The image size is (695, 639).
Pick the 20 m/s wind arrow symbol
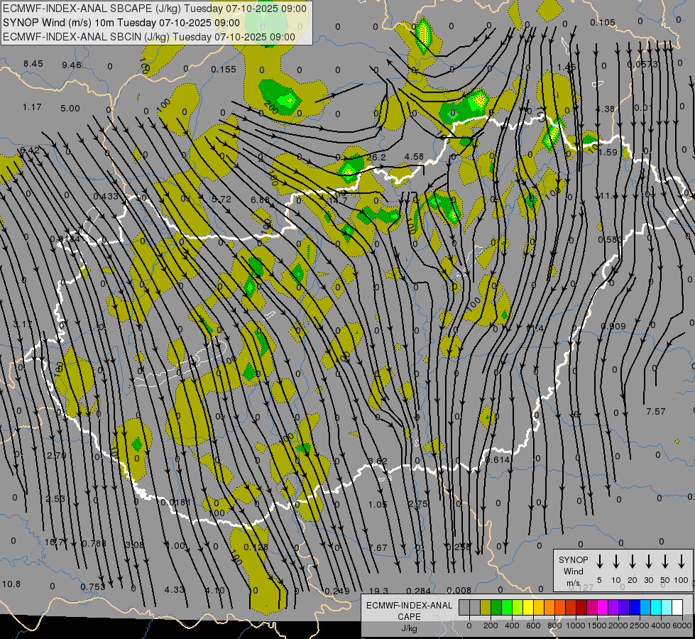[x=633, y=562]
